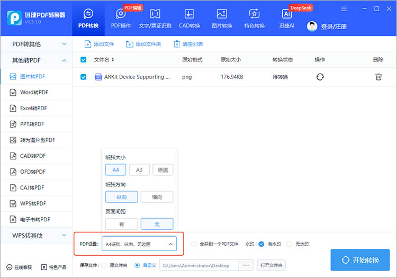Collapse the 其他转PDF section
The height and width of the screenshot is (278, 397).
(x=37, y=60)
